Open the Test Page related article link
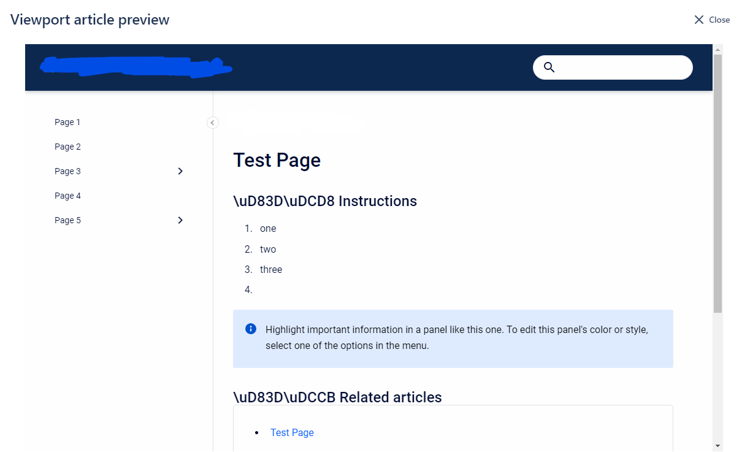Screen dimensions: 742x452 point(292,432)
